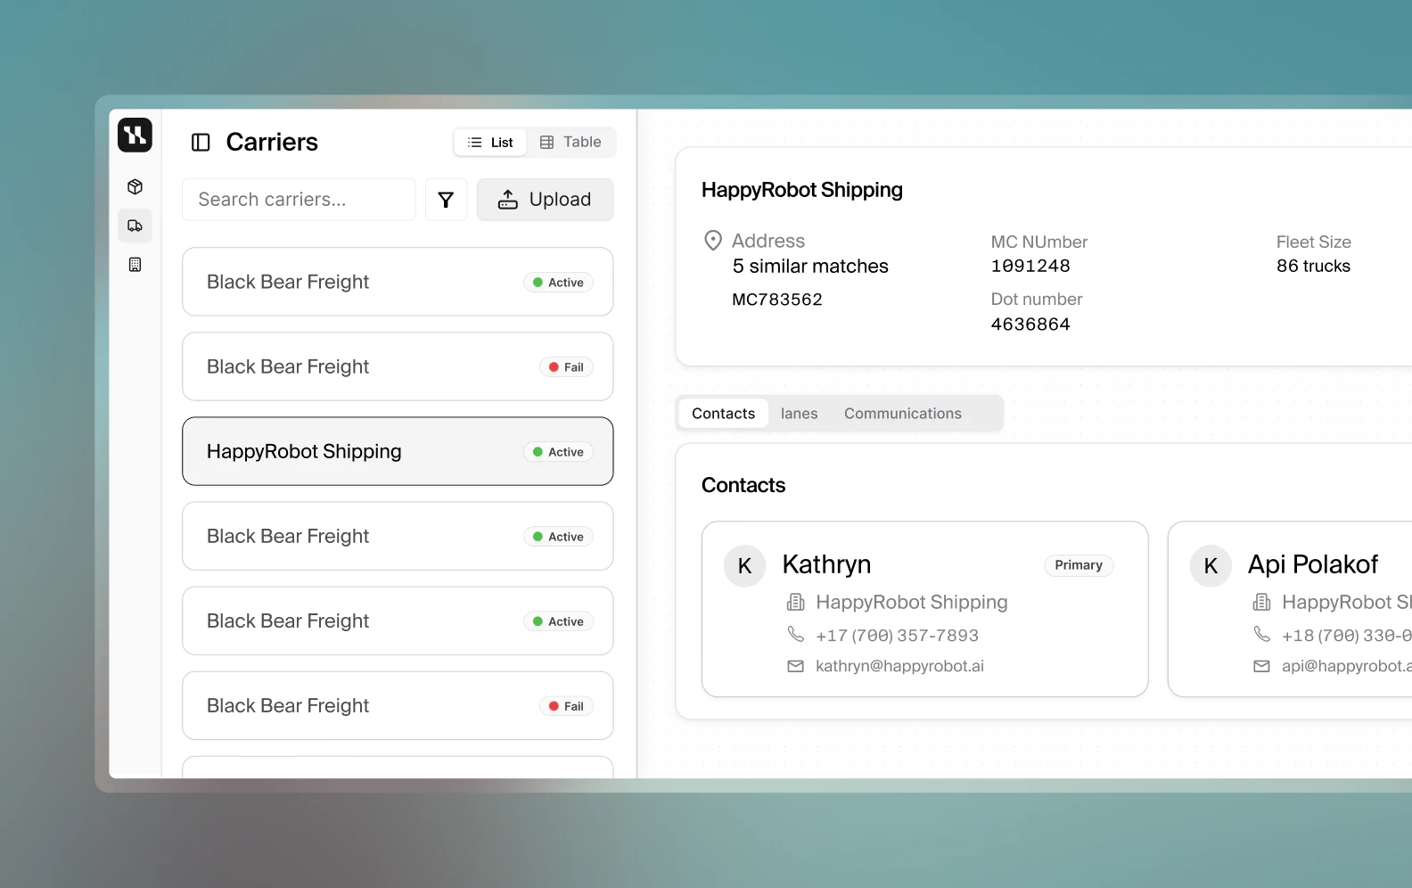
Task: Click the phone icon in Api Polakof's card
Action: [x=1261, y=634]
